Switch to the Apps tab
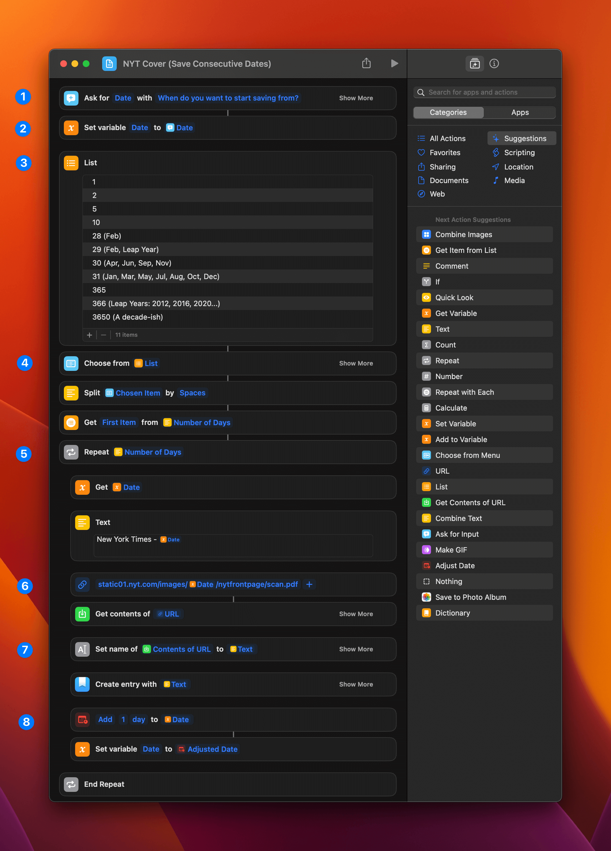 (520, 112)
